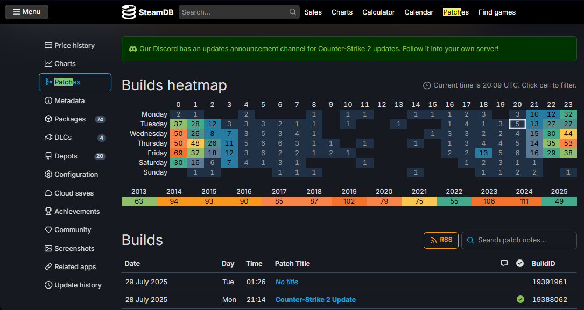The image size is (584, 310).
Task: Click the SteamDB logo
Action: [x=147, y=12]
